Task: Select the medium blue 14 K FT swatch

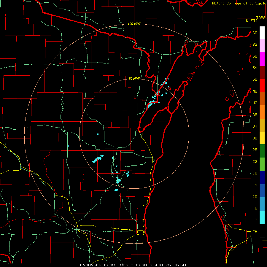Action: coord(262,191)
